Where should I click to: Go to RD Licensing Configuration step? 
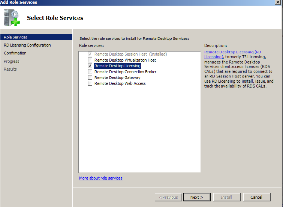[27, 45]
